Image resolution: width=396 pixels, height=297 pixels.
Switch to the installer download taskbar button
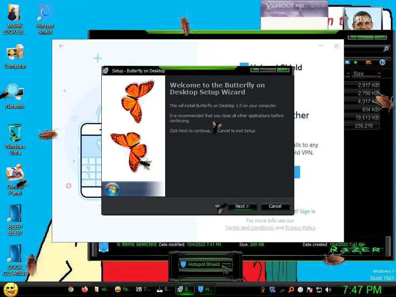coord(164,289)
